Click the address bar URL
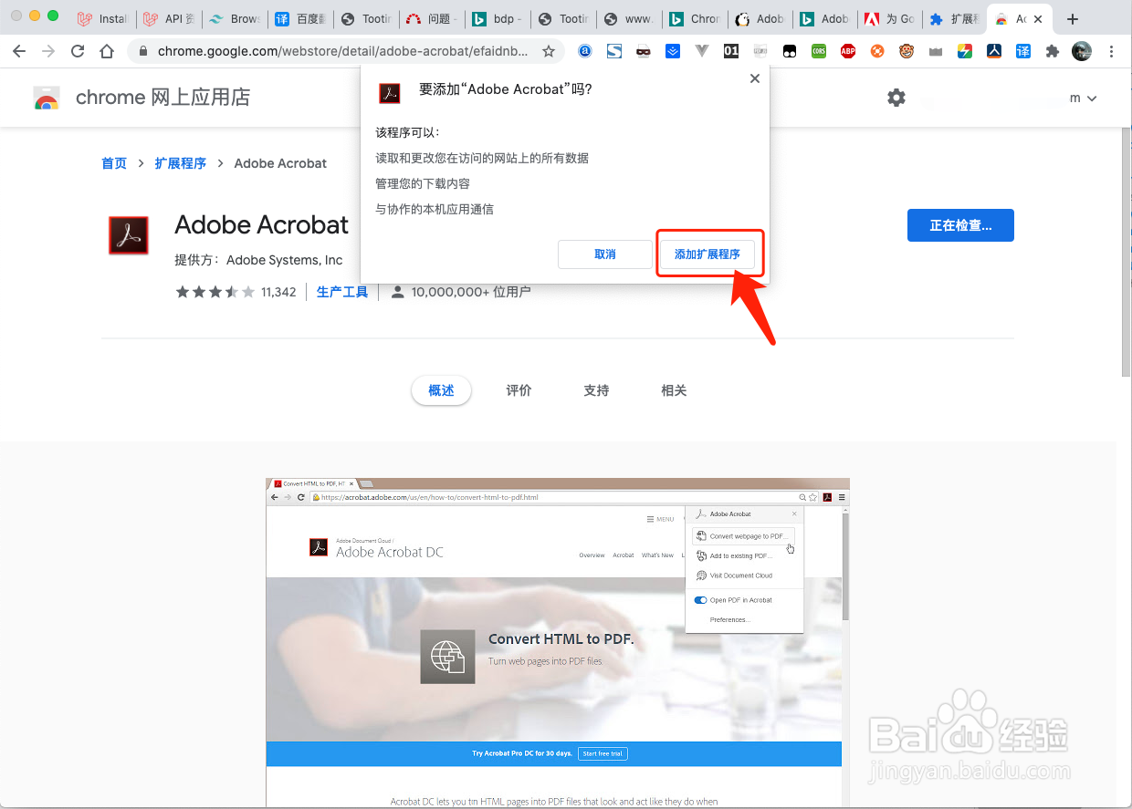The width and height of the screenshot is (1132, 809). point(342,52)
